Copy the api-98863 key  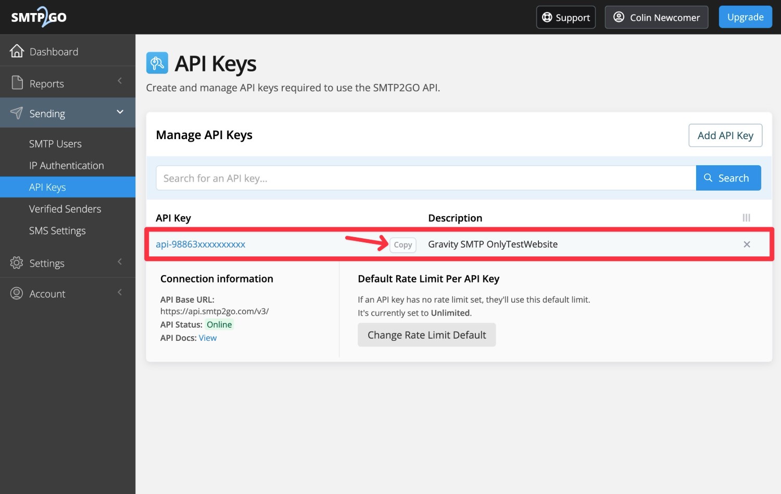(x=403, y=245)
